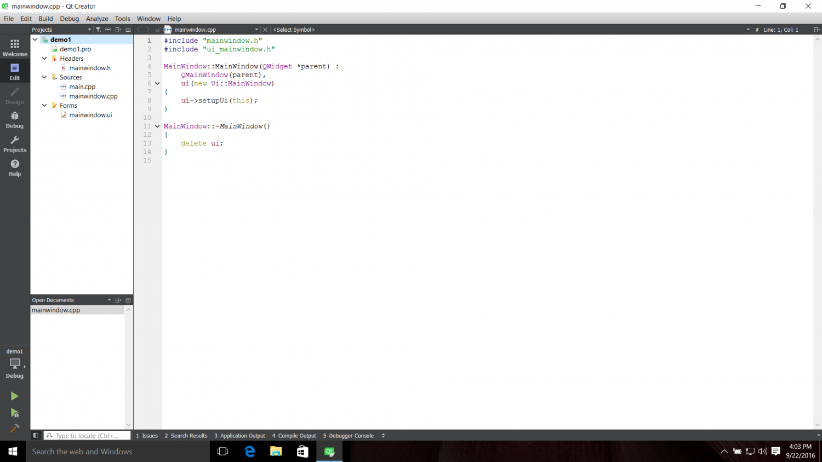Click the Type to locate search field
Image resolution: width=822 pixels, height=462 pixels.
[87, 435]
